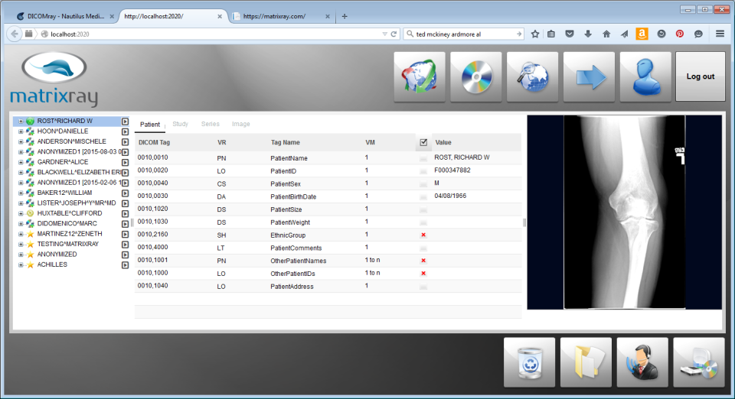The width and height of the screenshot is (735, 399).
Task: Switch to the Study tab
Action: pos(181,124)
